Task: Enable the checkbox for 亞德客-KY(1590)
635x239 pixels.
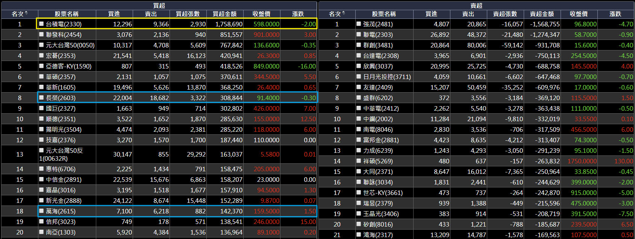Action: point(42,66)
